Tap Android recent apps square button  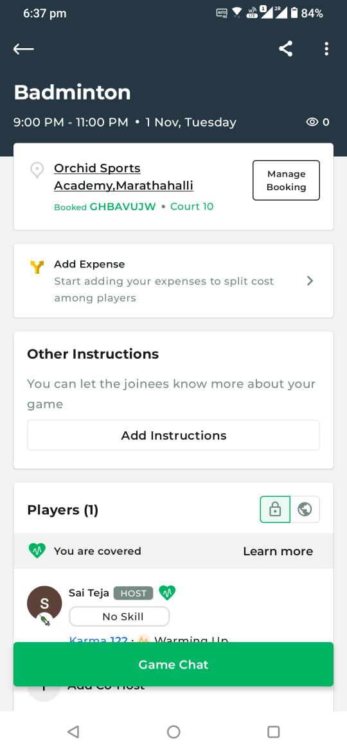pos(273,732)
